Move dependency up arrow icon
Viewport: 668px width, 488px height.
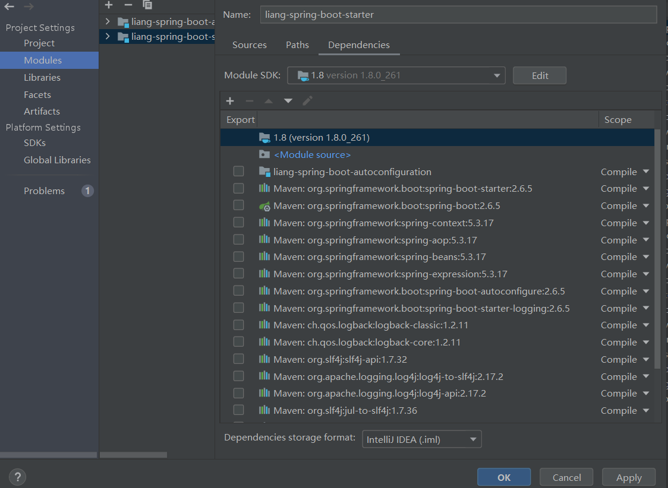point(269,101)
